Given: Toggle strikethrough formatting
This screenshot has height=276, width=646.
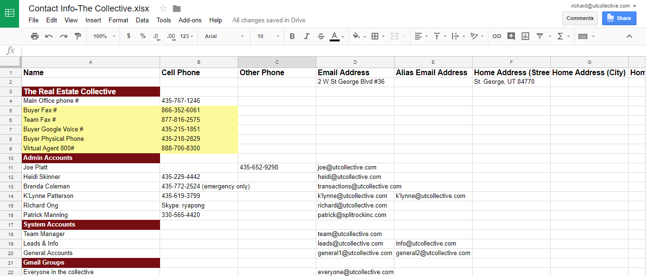Looking at the screenshot, I should (x=321, y=36).
